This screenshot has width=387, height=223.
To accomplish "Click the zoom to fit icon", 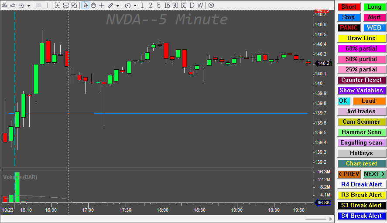I will click(x=74, y=5).
